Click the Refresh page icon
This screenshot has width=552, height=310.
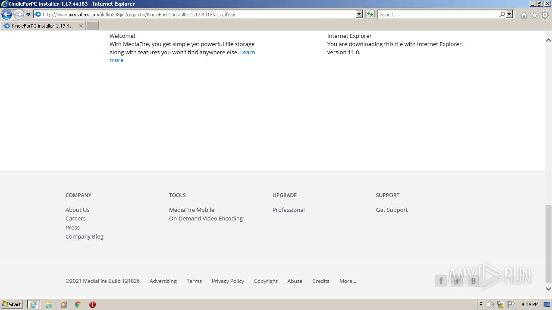(x=370, y=14)
